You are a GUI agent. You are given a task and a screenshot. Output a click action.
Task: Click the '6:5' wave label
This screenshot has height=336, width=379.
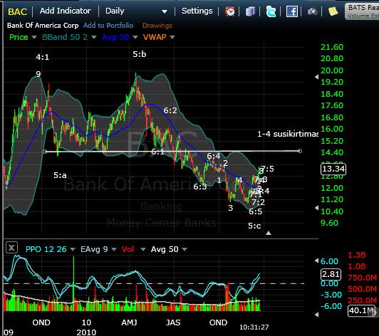tap(256, 211)
